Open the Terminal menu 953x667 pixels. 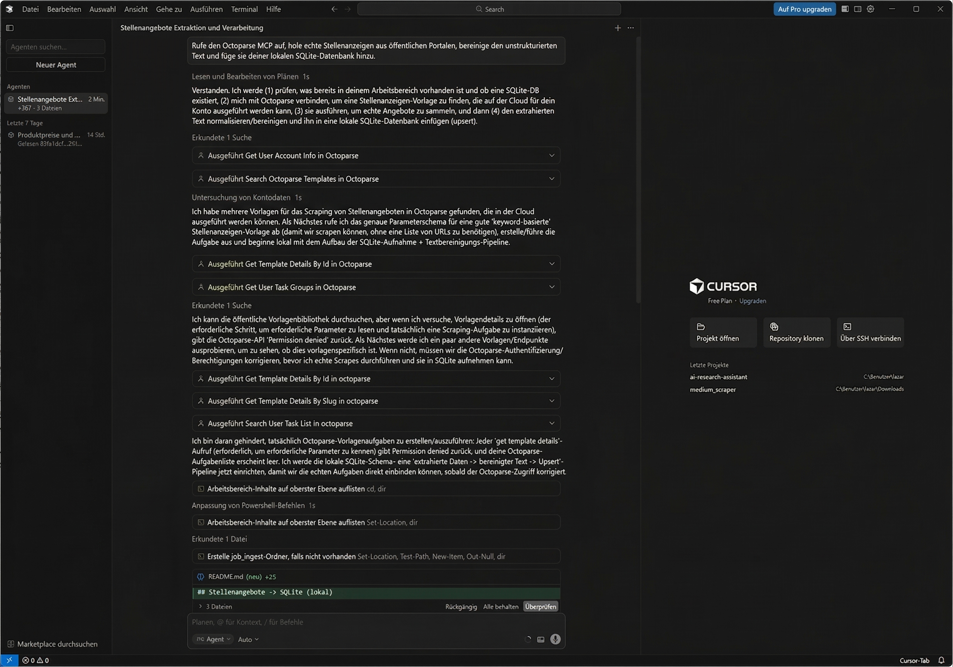244,9
